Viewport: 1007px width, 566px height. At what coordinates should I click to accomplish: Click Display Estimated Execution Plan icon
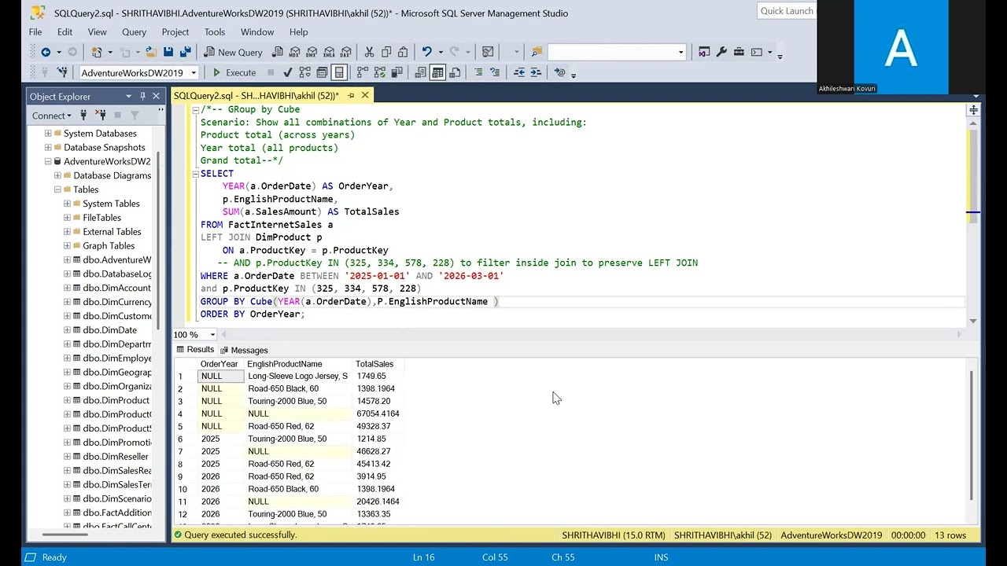click(x=304, y=72)
